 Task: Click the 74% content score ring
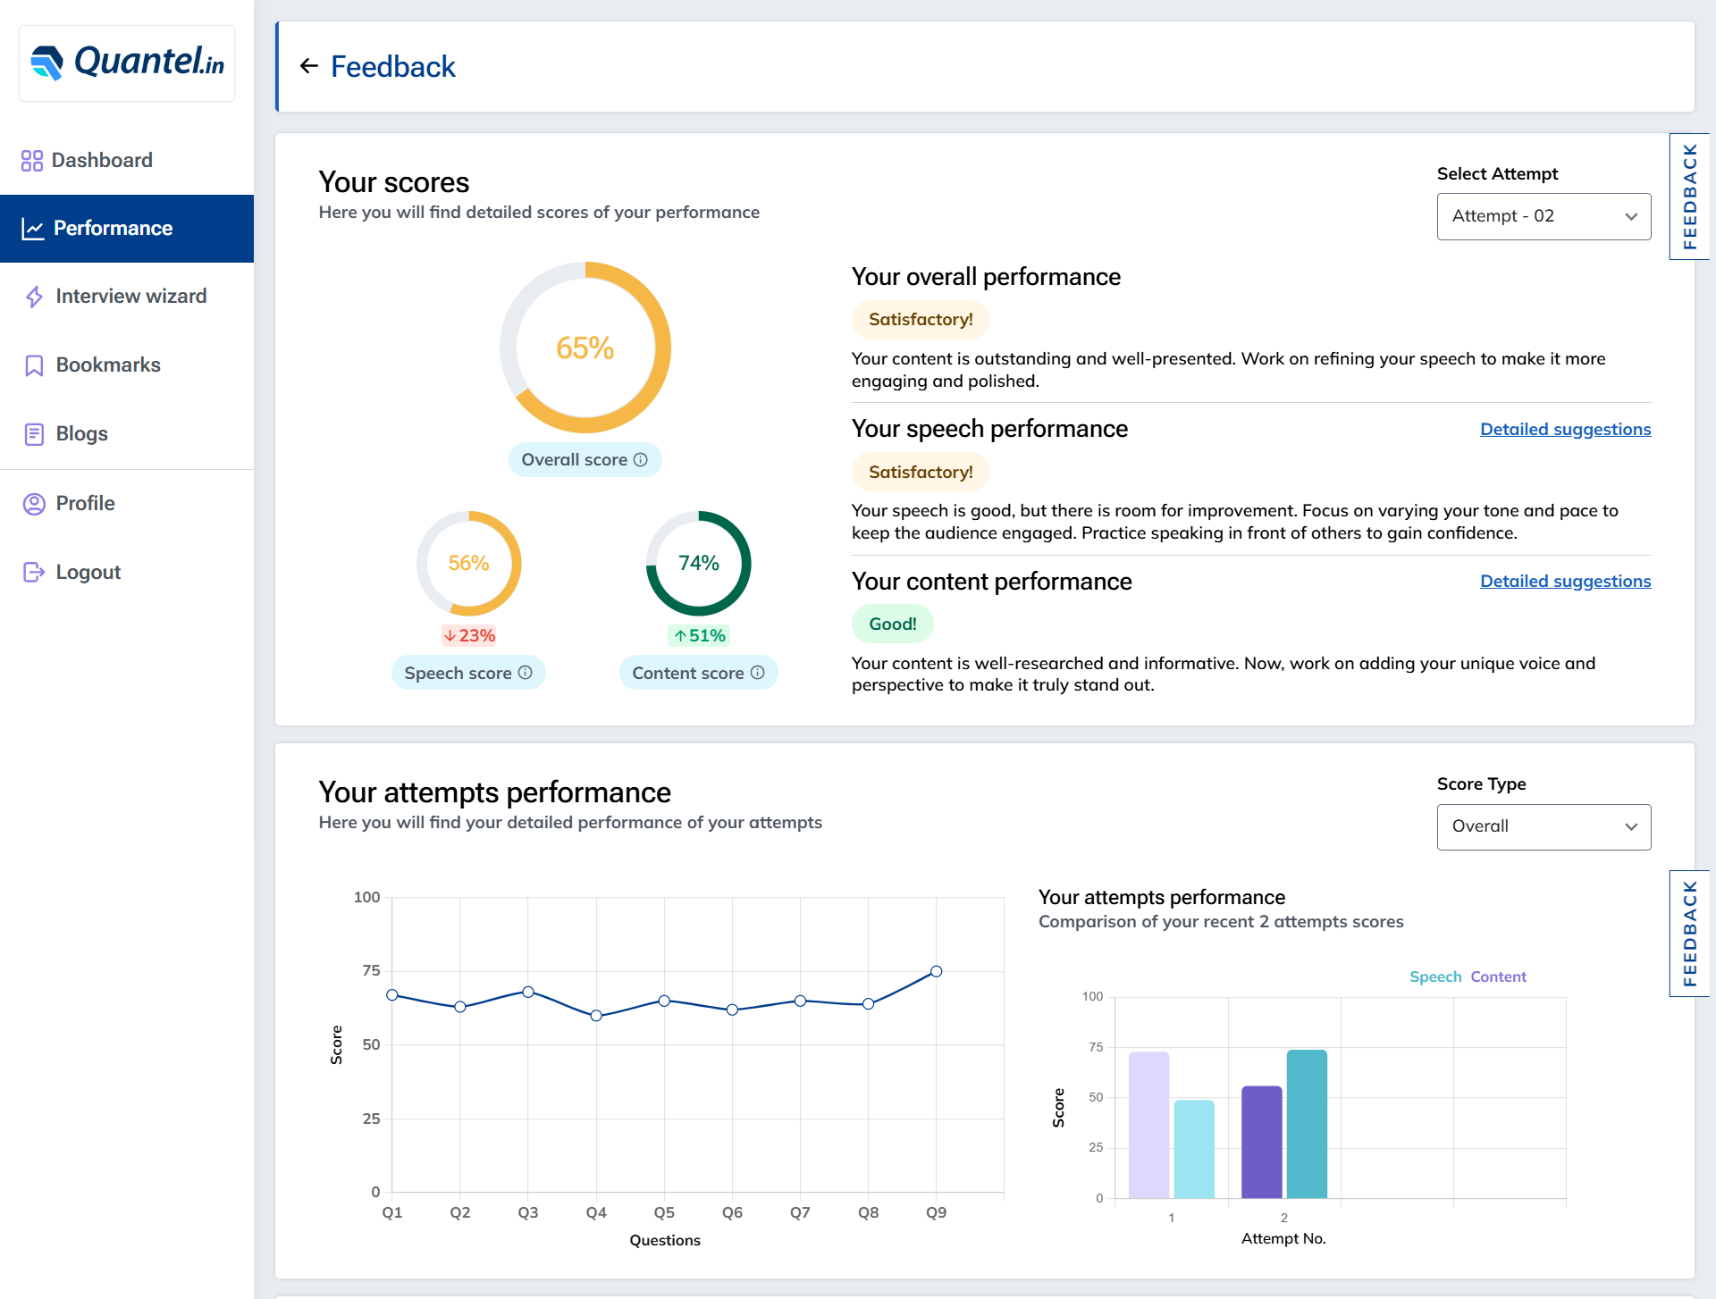(x=698, y=563)
